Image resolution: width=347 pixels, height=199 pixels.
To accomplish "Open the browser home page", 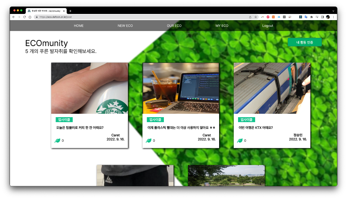I will coord(30,17).
